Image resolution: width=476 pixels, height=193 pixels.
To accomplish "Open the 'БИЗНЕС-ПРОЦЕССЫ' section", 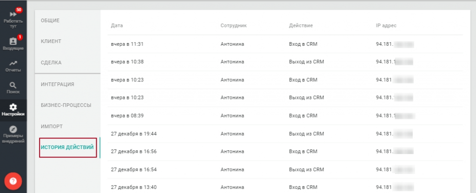I will 66,105.
